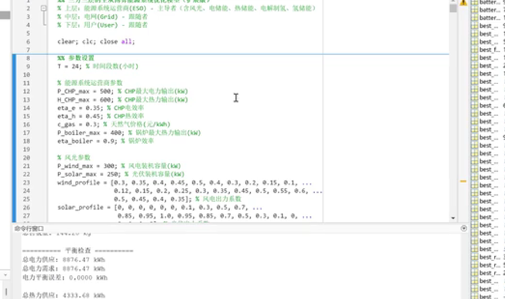This screenshot has width=505, height=299.
Task: Click small down arrow in left panel
Action: tap(5, 275)
